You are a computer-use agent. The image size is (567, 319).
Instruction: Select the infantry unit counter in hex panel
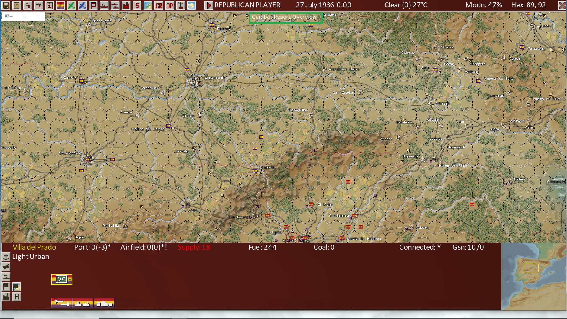point(62,279)
